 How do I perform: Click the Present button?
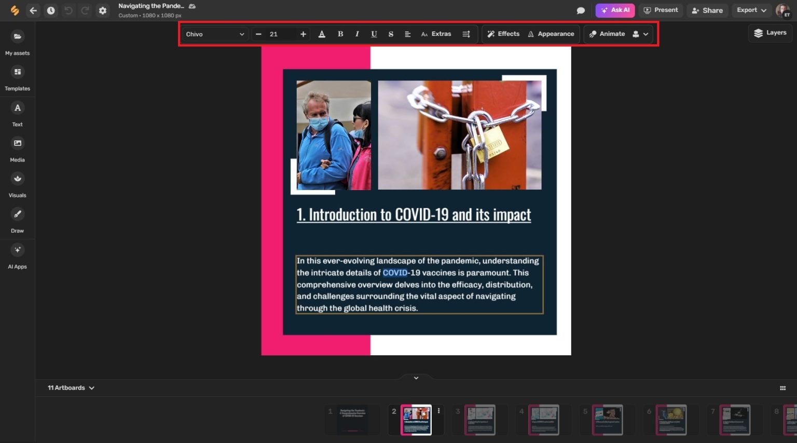pos(661,10)
